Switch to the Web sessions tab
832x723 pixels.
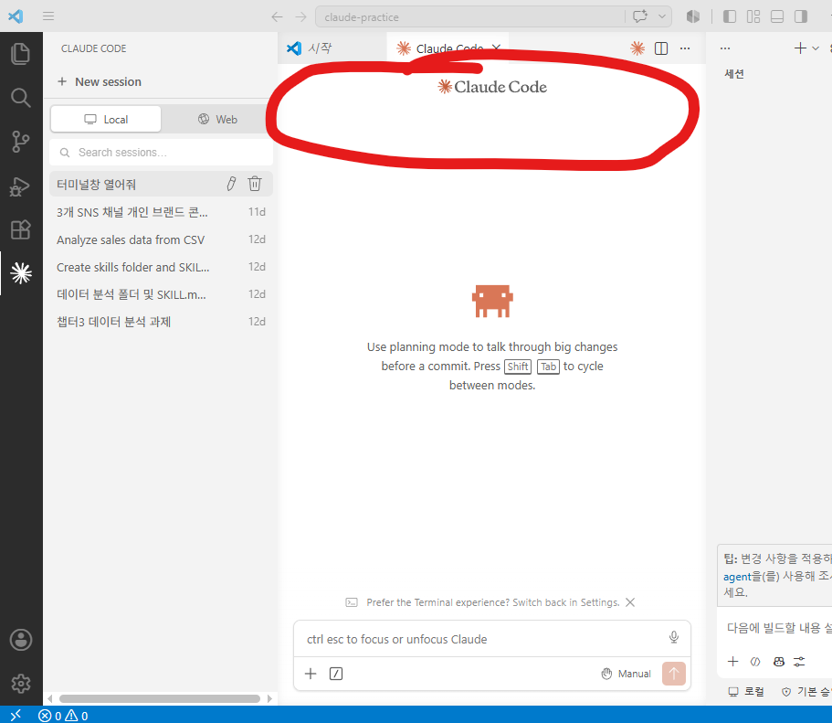point(217,119)
